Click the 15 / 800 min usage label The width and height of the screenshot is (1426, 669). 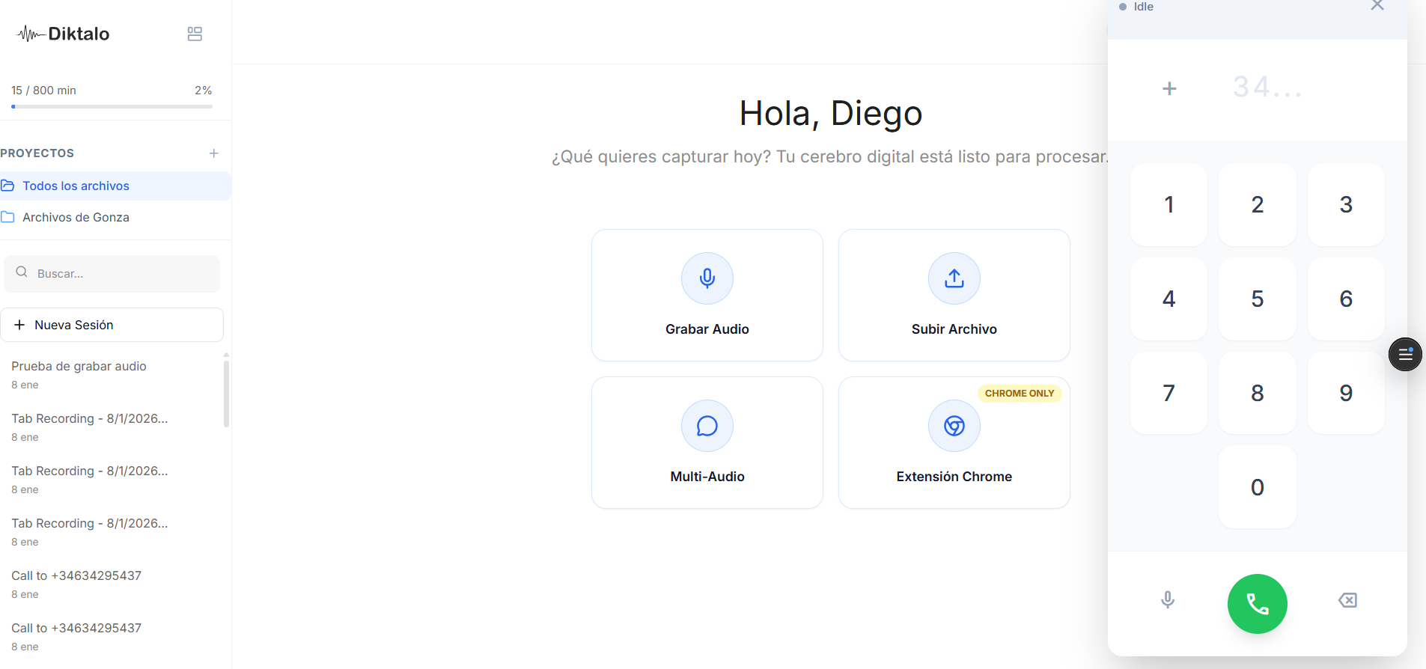pyautogui.click(x=43, y=91)
